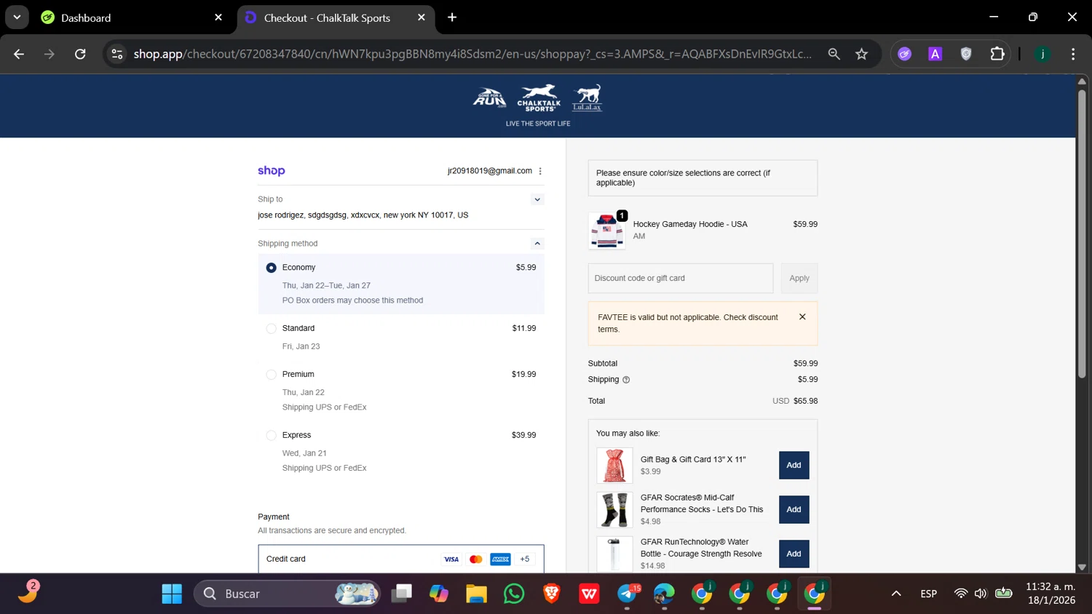Screen dimensions: 1092x614
Task: Collapse the Shipping method section
Action: point(537,244)
